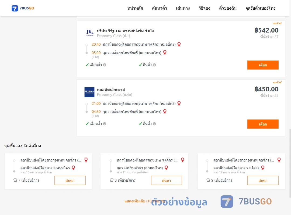Show info for คืนตั๋ว on the ฿450 trip
This screenshot has height=215, width=291.
(154, 124)
